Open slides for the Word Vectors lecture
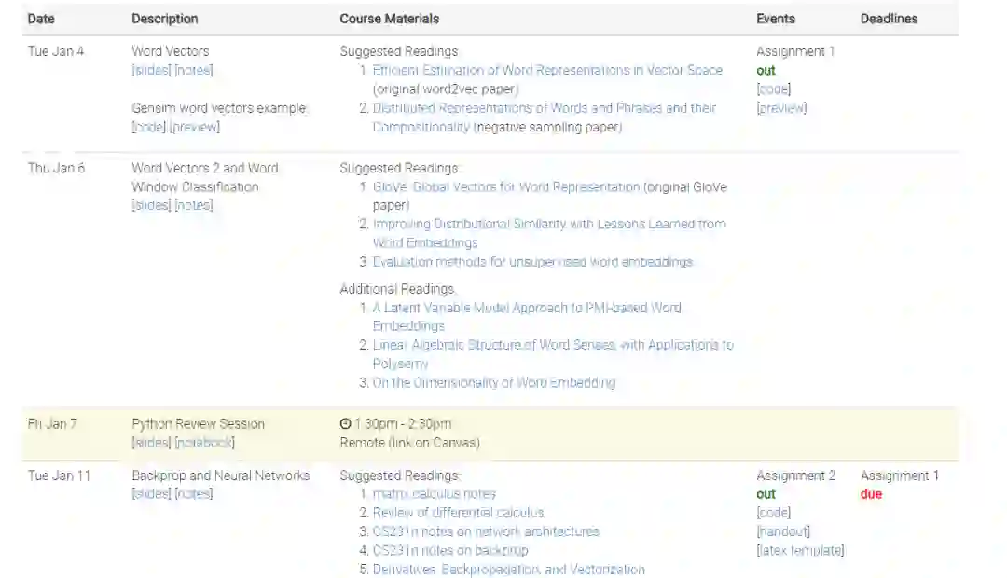This screenshot has height=578, width=1007. coord(151,70)
